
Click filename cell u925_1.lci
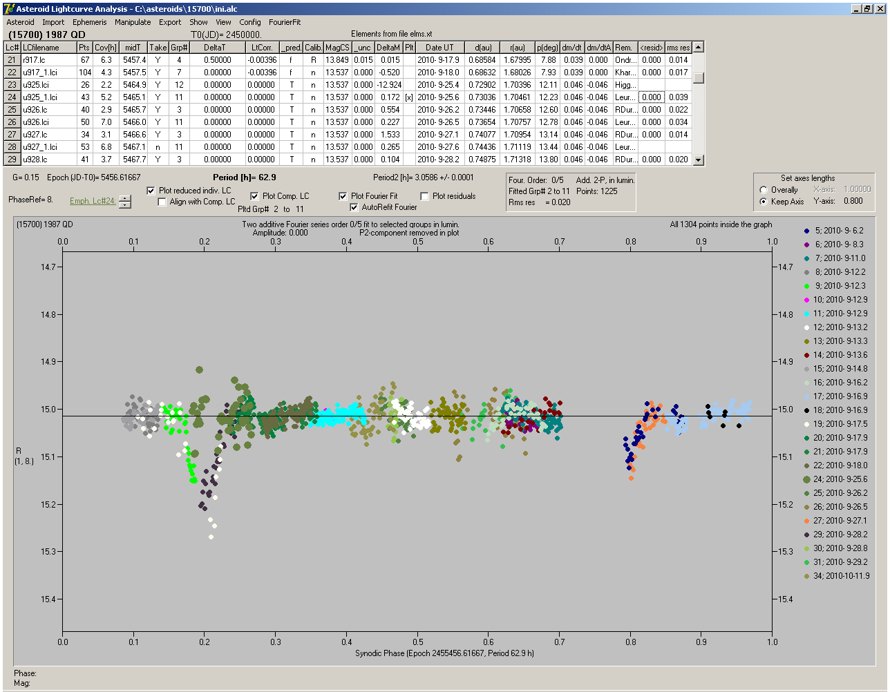coord(48,97)
